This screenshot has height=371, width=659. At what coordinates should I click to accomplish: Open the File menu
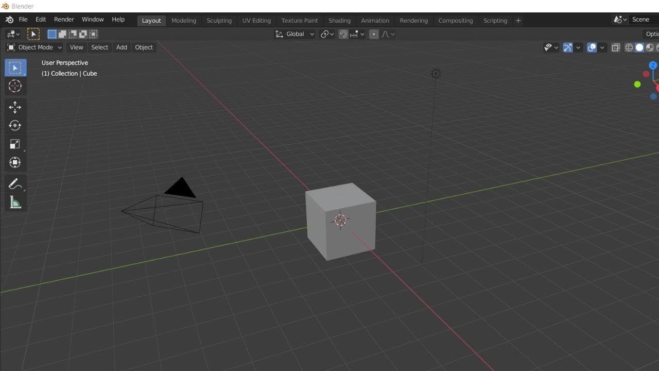coord(23,20)
